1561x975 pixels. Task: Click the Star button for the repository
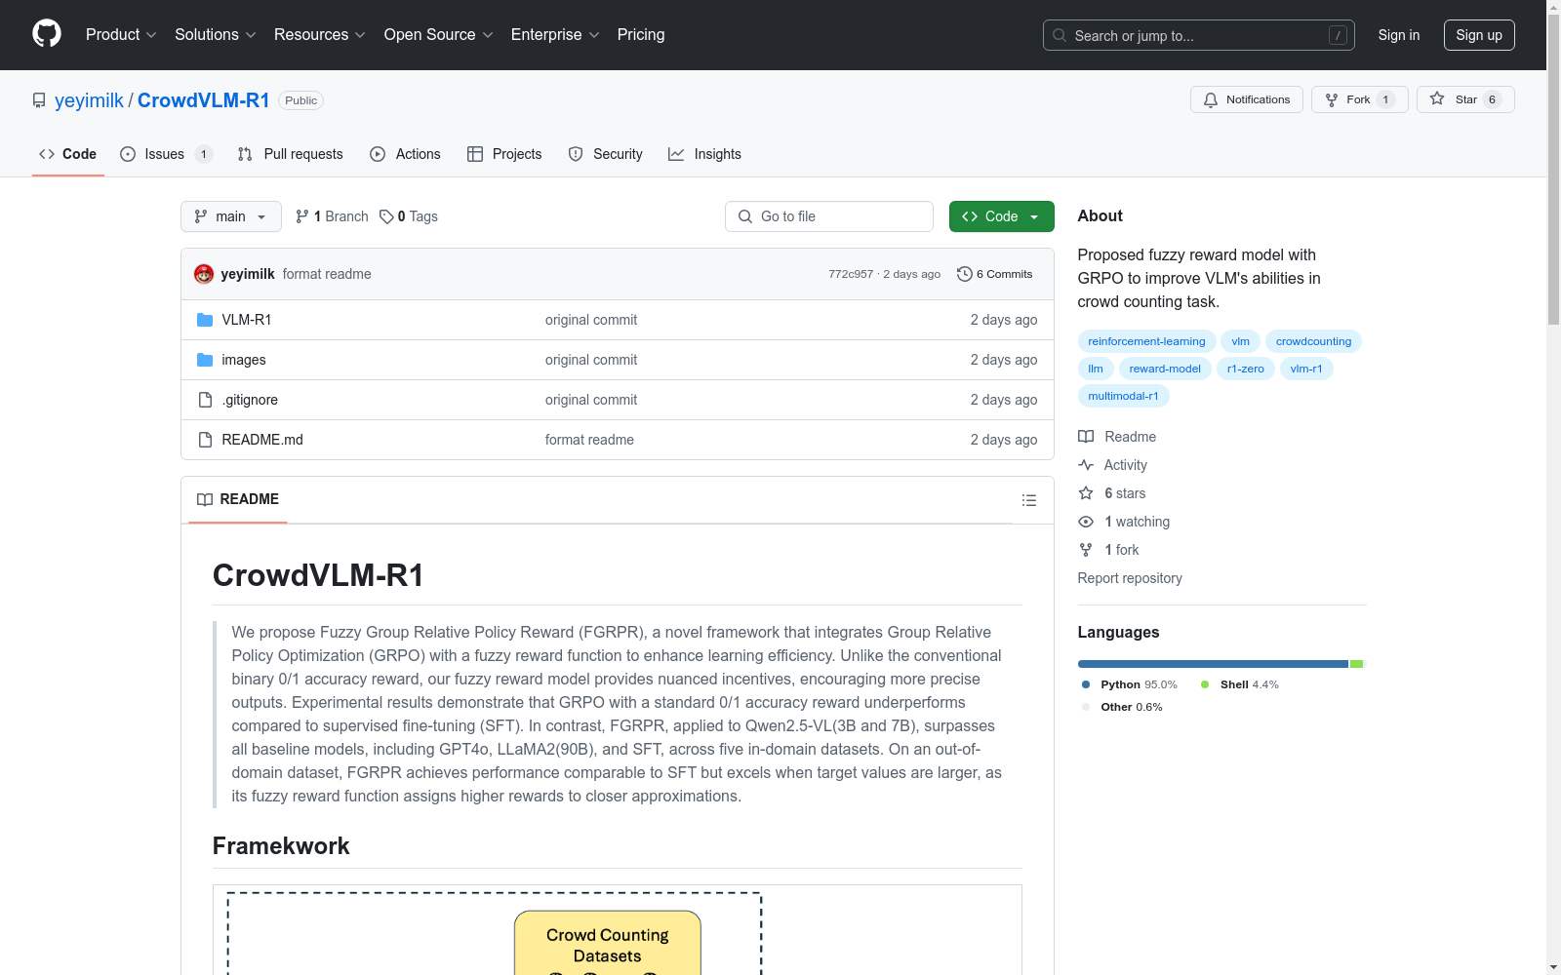point(1465,99)
